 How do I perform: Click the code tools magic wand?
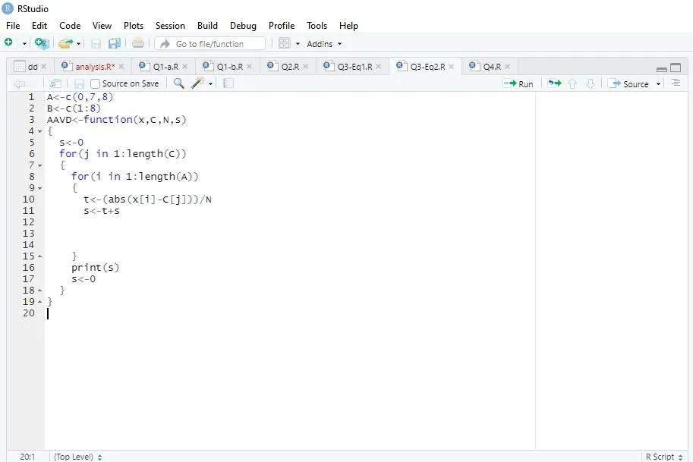pyautogui.click(x=197, y=83)
